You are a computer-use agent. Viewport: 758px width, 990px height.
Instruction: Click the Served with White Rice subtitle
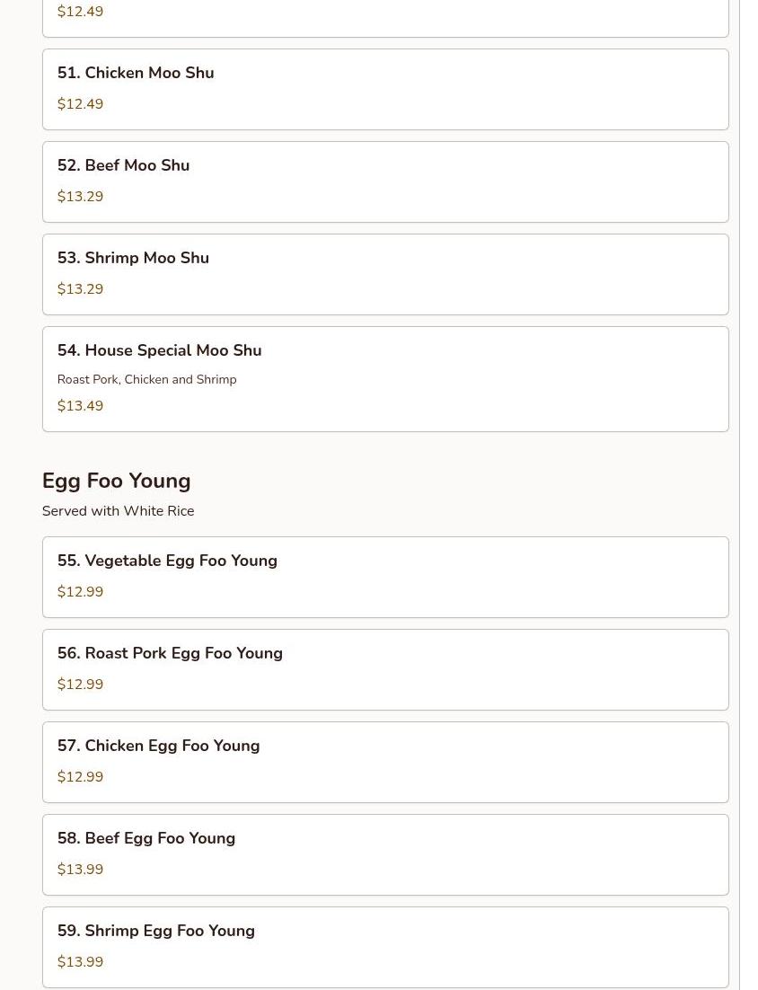[x=118, y=511]
